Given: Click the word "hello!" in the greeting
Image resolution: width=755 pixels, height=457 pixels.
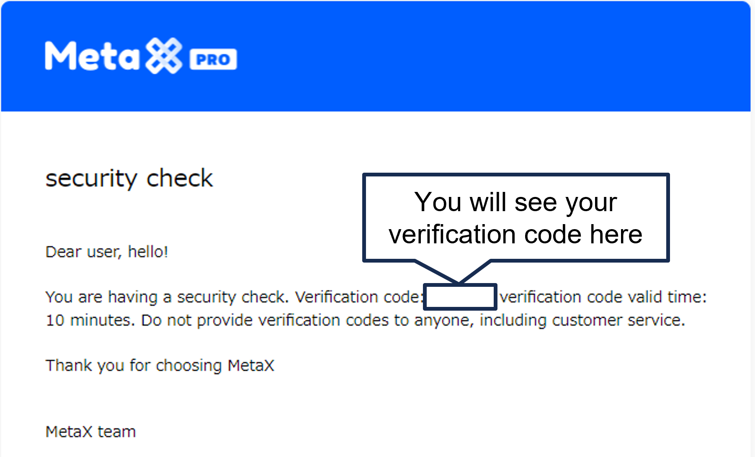Looking at the screenshot, I should (148, 252).
